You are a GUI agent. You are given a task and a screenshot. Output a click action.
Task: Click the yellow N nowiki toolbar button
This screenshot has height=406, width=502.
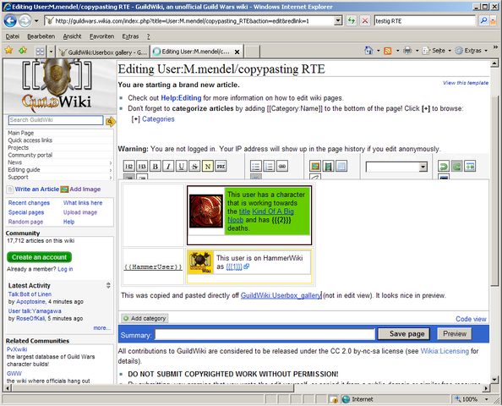(208, 167)
